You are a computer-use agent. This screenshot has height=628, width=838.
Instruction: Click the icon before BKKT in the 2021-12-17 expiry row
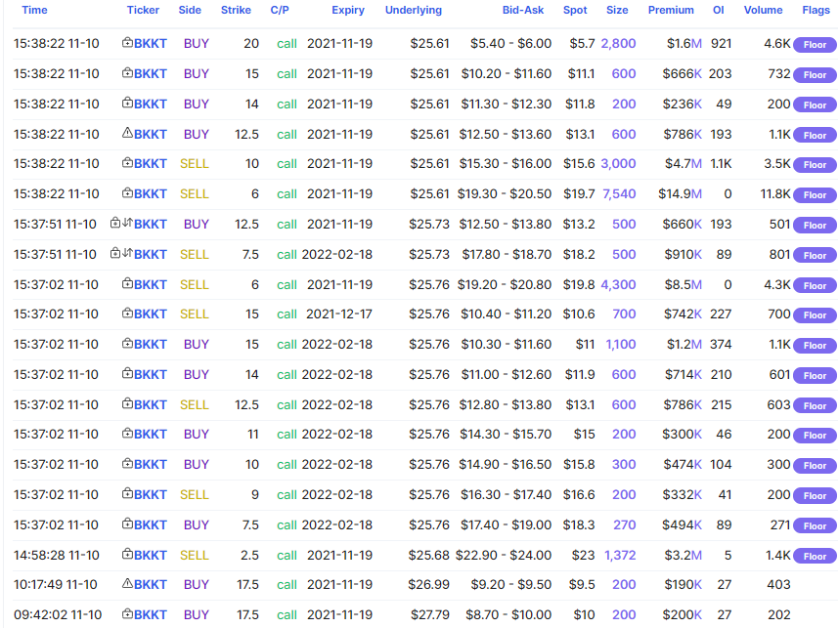(127, 314)
